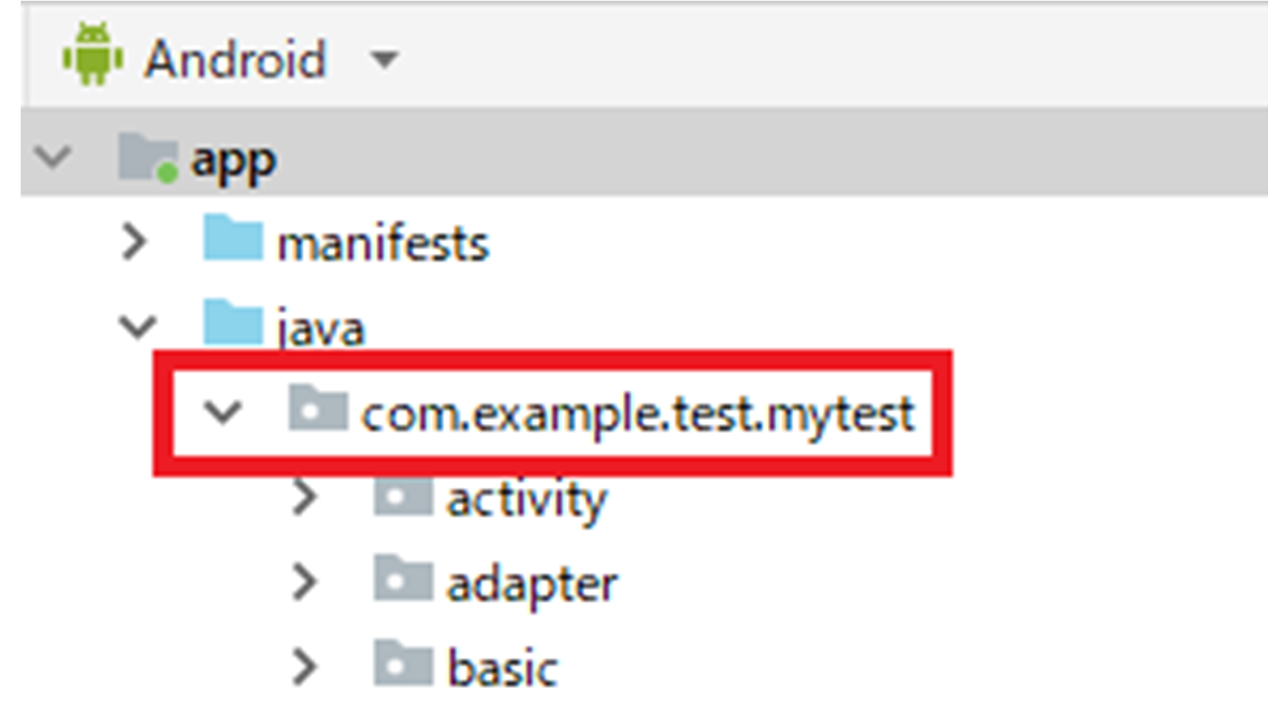Click the com.example.test.mytest package icon
Viewport: 1288px width, 724px height.
coord(318,407)
